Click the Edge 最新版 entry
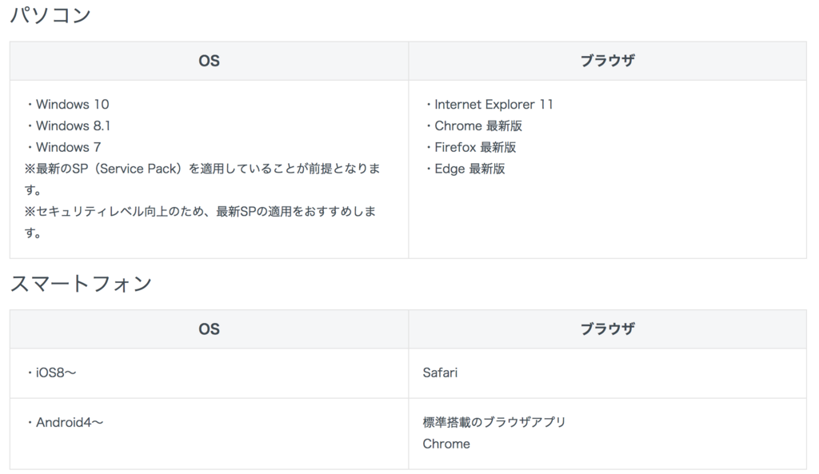 coord(465,169)
